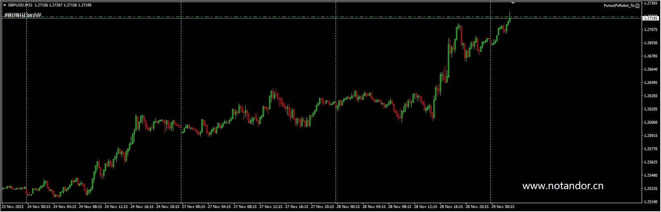
Task: Click the 1.27075 price scale label
Action: 651,30
